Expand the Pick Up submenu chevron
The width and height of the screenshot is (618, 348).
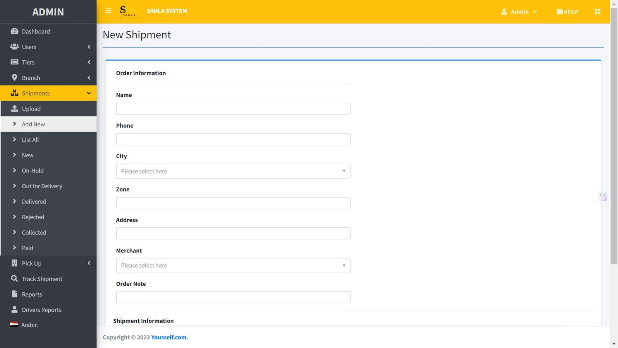[x=89, y=263]
